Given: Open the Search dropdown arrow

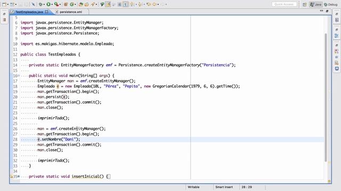Looking at the screenshot, I should (x=96, y=4).
